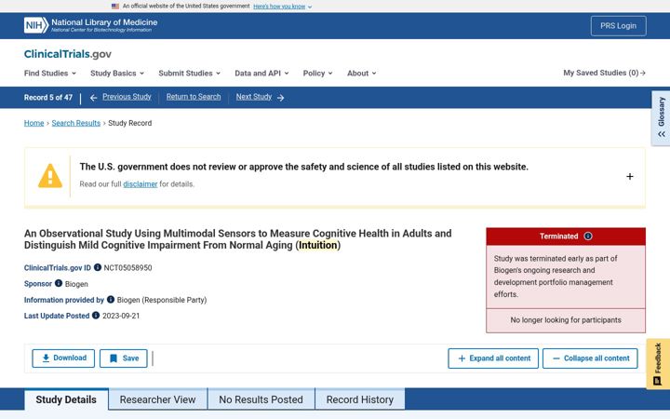Screen dimensions: 670x419
Task: Open the Submit Studies dropdown
Action: tap(189, 74)
